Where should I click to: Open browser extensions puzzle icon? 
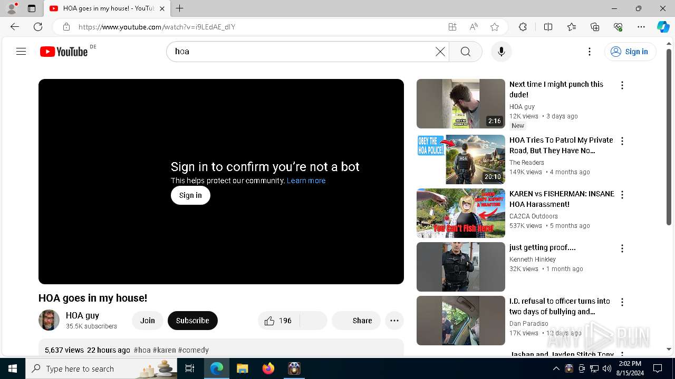click(523, 27)
